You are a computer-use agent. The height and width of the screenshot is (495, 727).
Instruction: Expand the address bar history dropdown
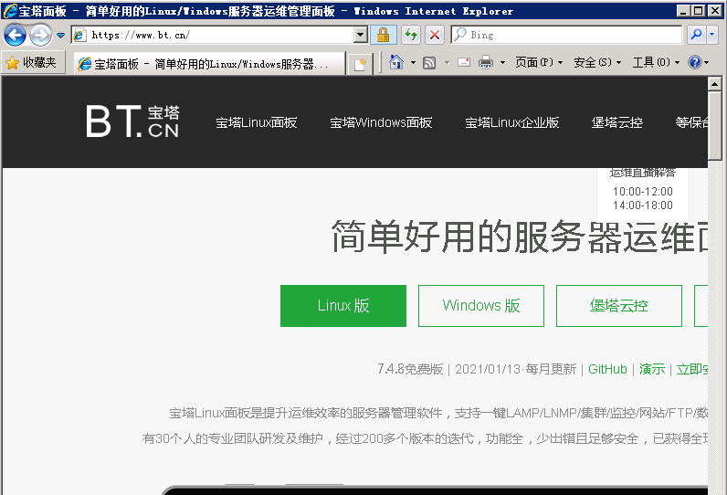tap(360, 35)
